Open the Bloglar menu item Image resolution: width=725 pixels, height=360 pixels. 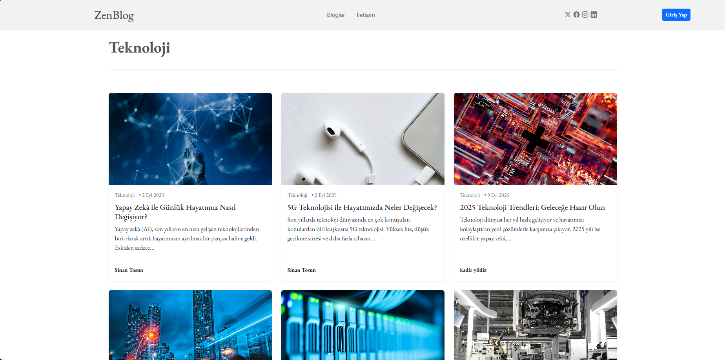click(x=336, y=15)
